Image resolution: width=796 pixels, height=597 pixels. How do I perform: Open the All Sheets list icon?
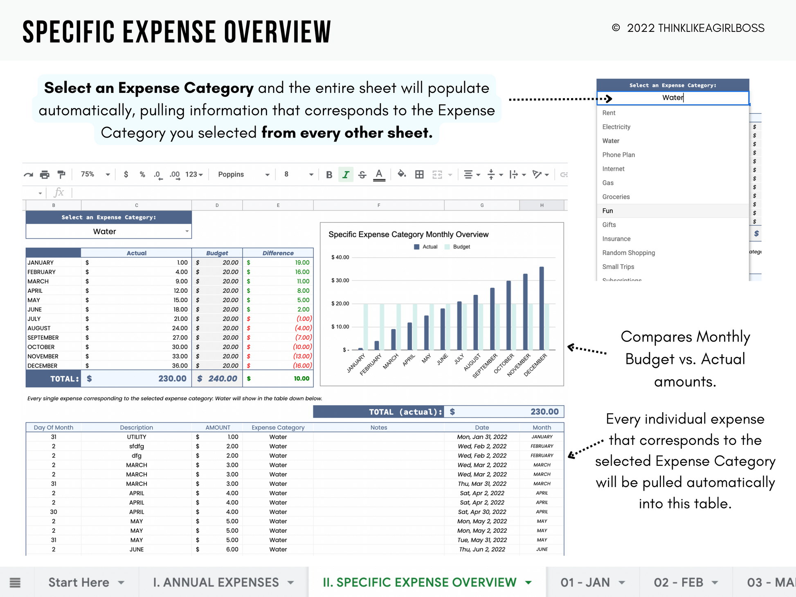tap(15, 582)
